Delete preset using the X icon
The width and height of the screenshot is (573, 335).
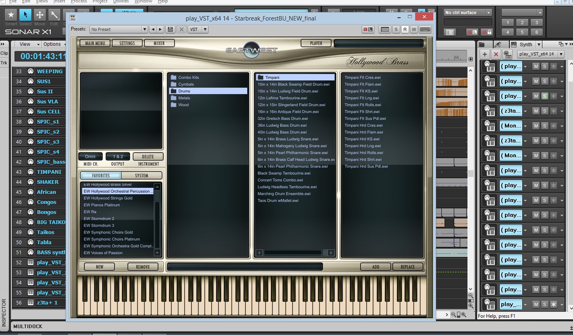(x=182, y=29)
